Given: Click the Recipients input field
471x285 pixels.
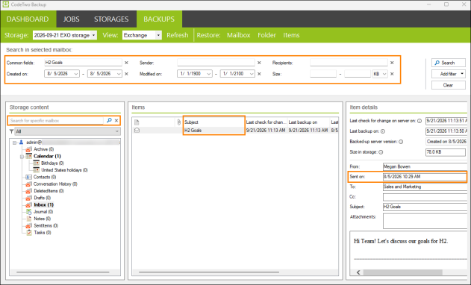Looking at the screenshot, I should pyautogui.click(x=349, y=63).
